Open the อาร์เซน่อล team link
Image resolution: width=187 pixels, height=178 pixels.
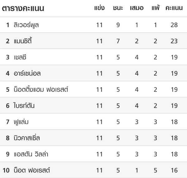tap(27, 73)
